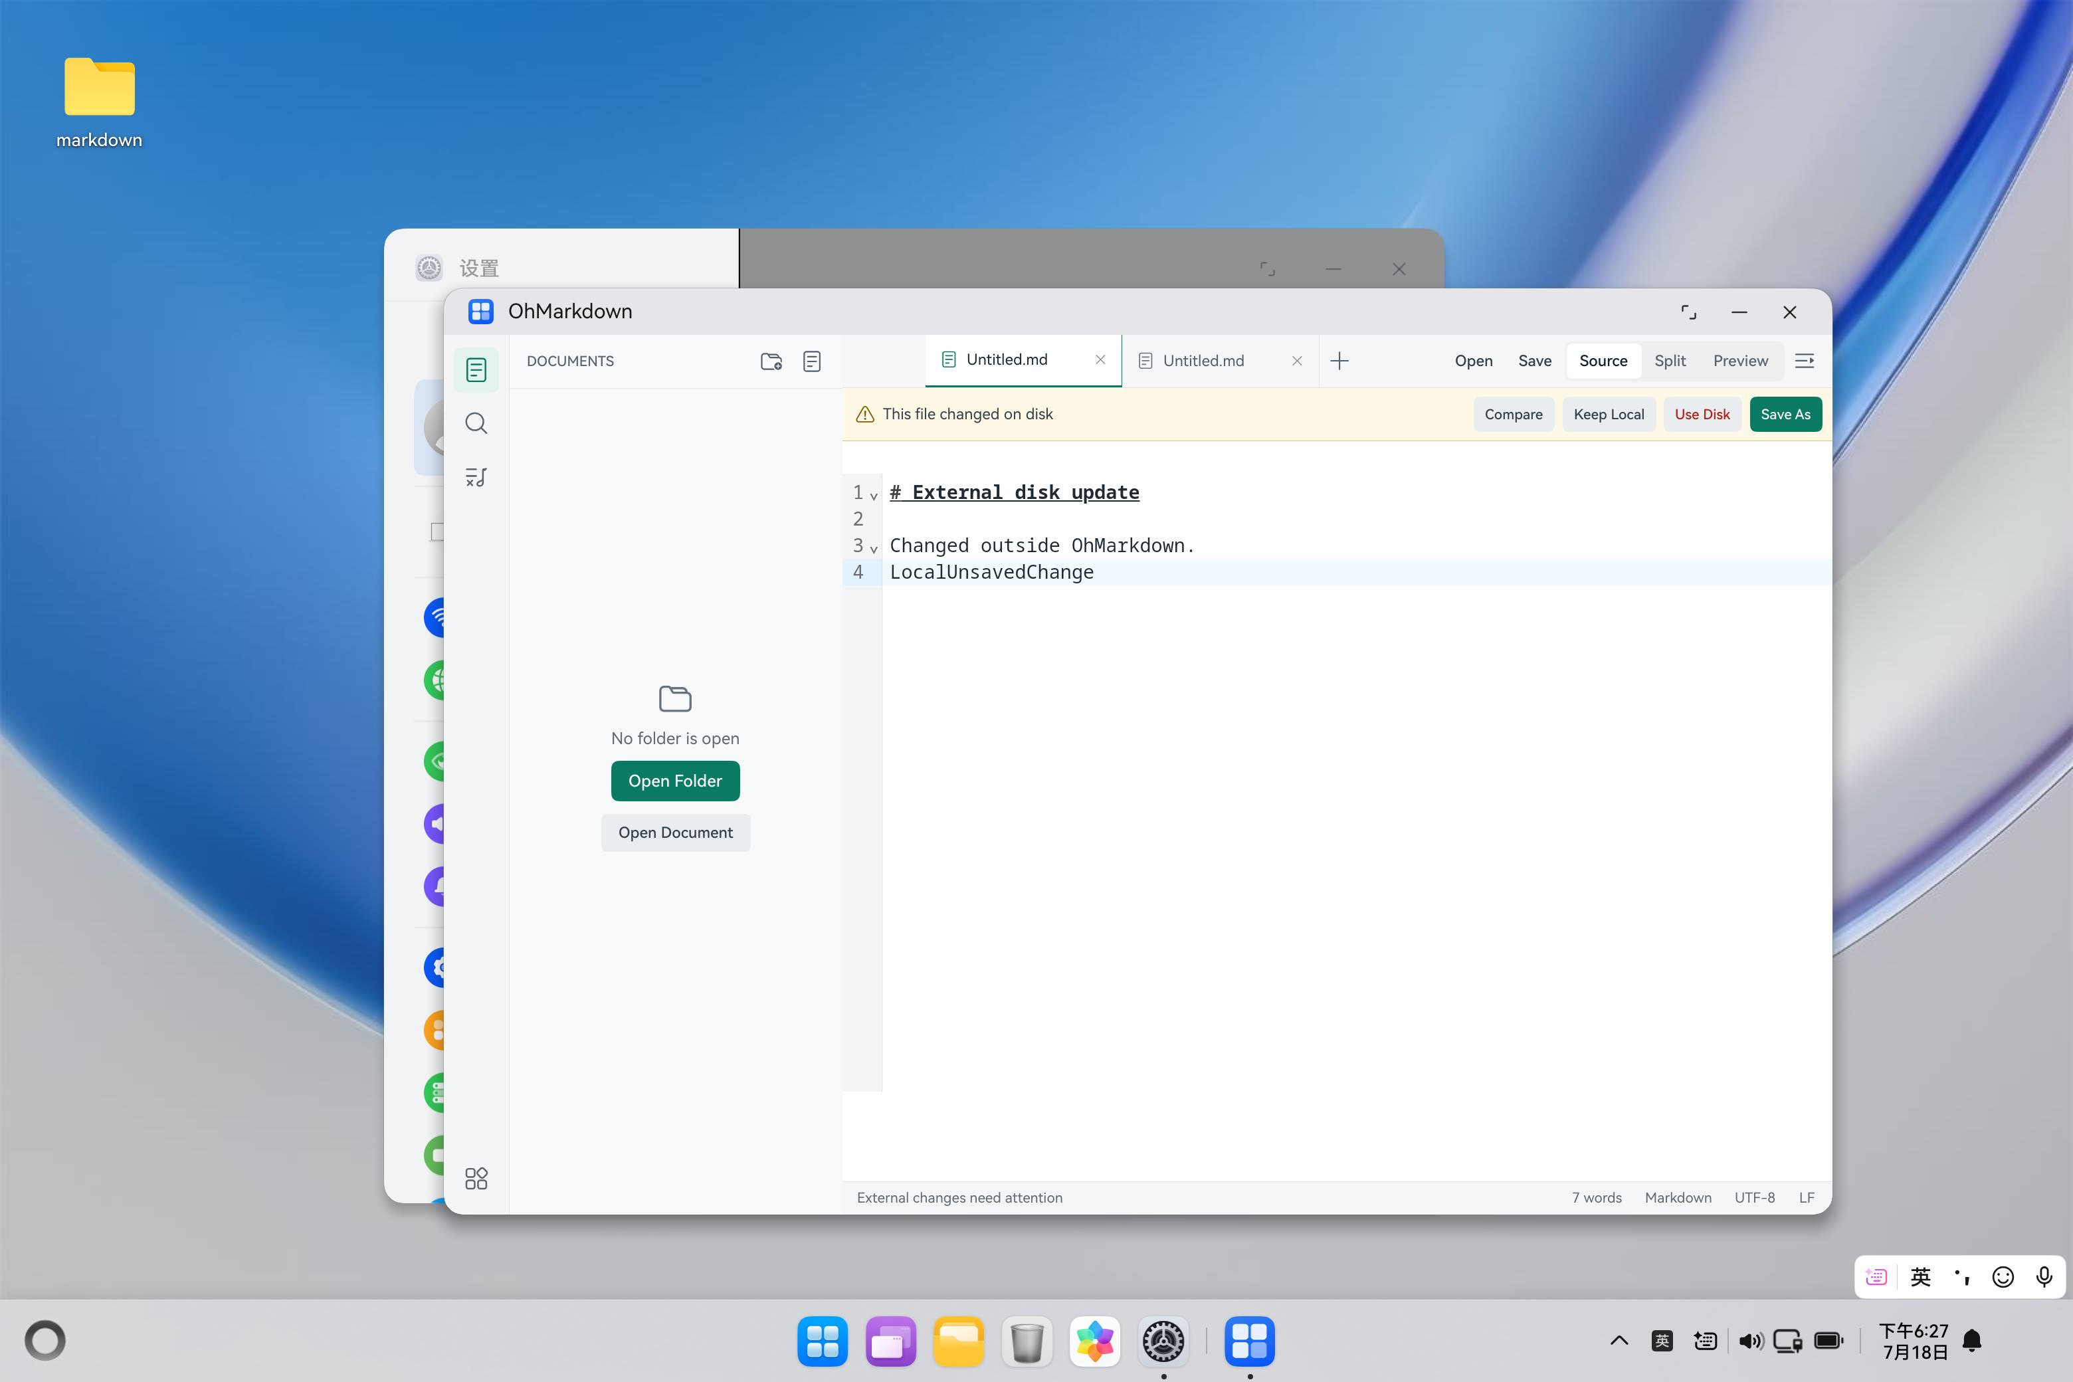
Task: Click the circle assistant button at taskbar left
Action: (45, 1341)
